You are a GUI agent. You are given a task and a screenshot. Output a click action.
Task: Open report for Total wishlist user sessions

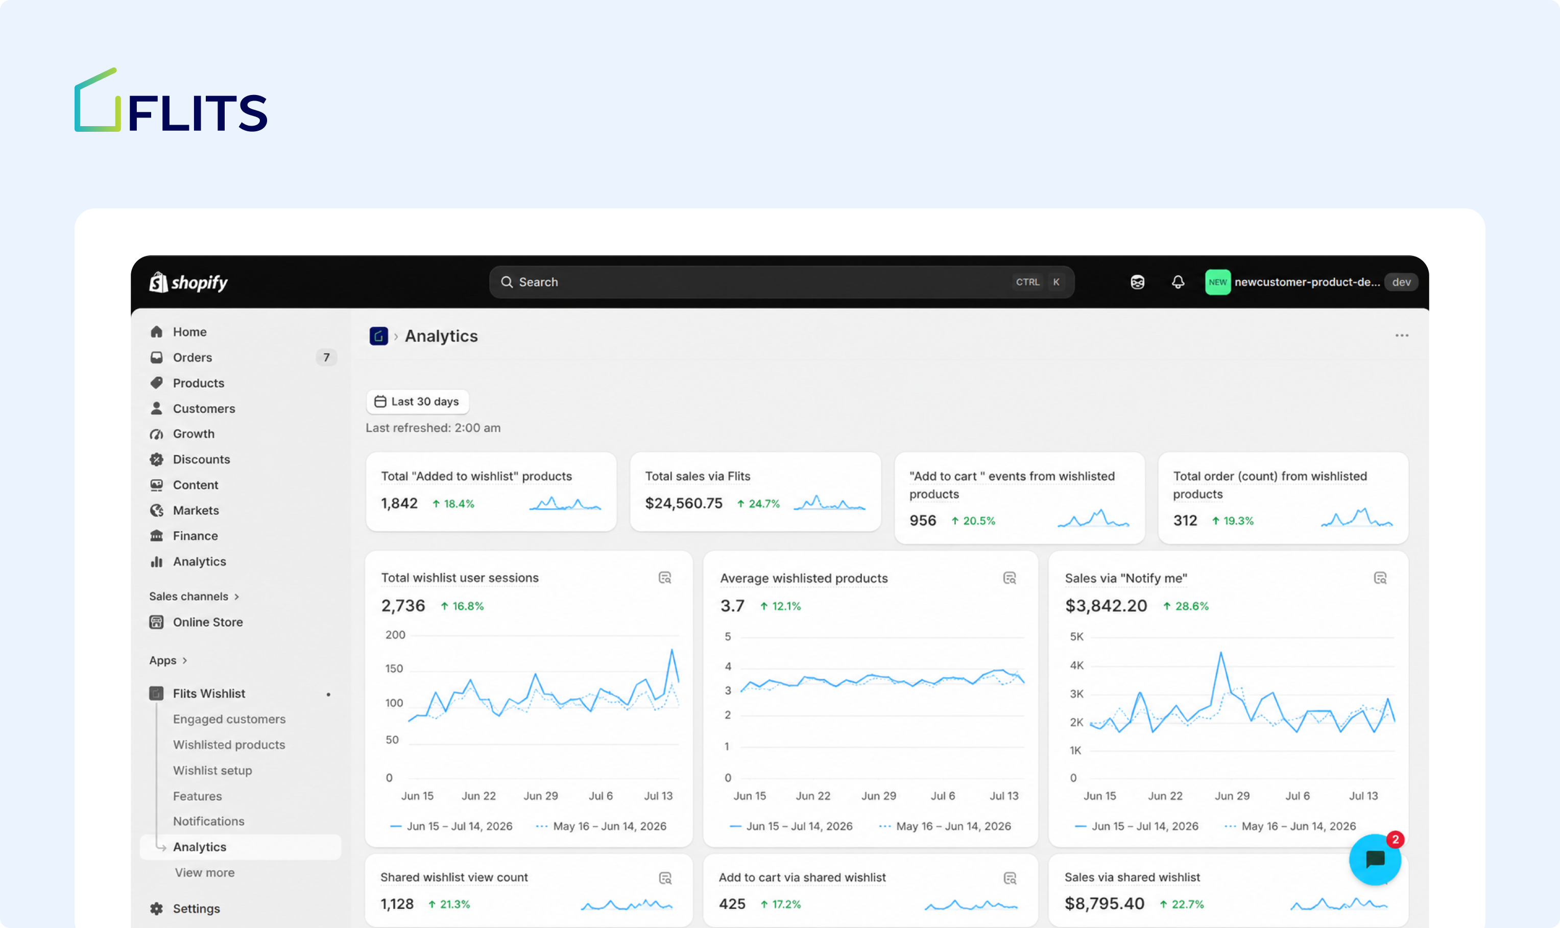coord(665,577)
